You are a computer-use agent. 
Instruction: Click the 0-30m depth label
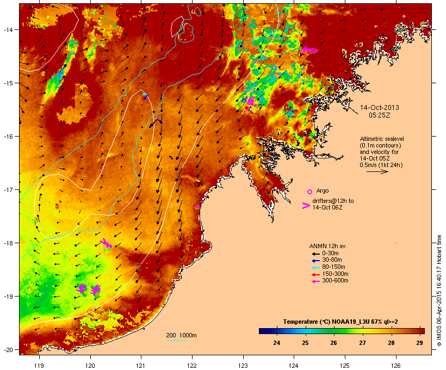[x=330, y=254]
